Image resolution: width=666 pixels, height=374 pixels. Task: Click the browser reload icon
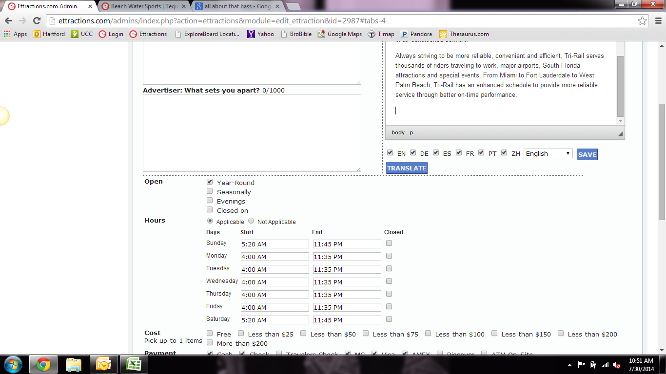point(37,21)
